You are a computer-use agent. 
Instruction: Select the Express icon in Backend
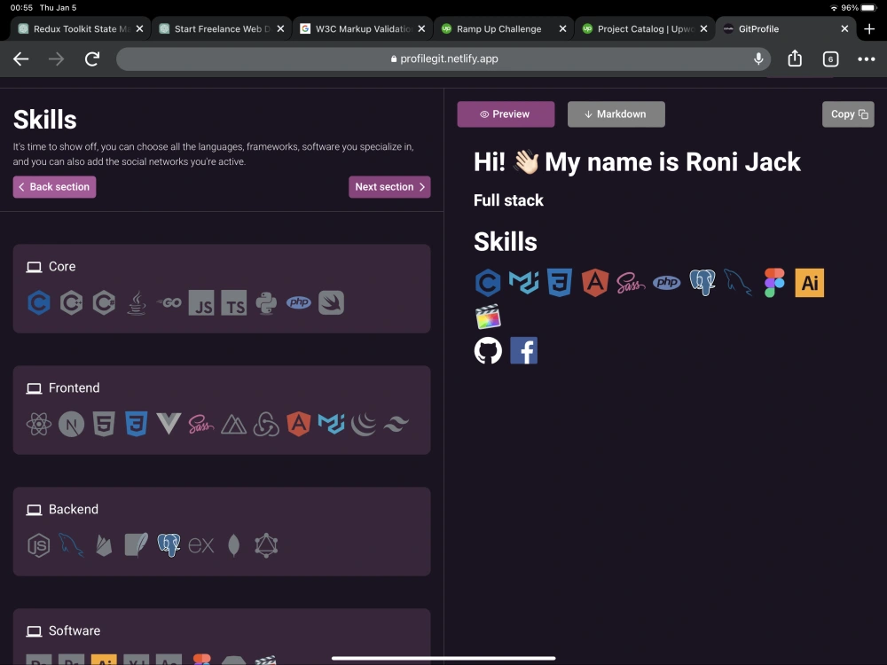tap(201, 545)
